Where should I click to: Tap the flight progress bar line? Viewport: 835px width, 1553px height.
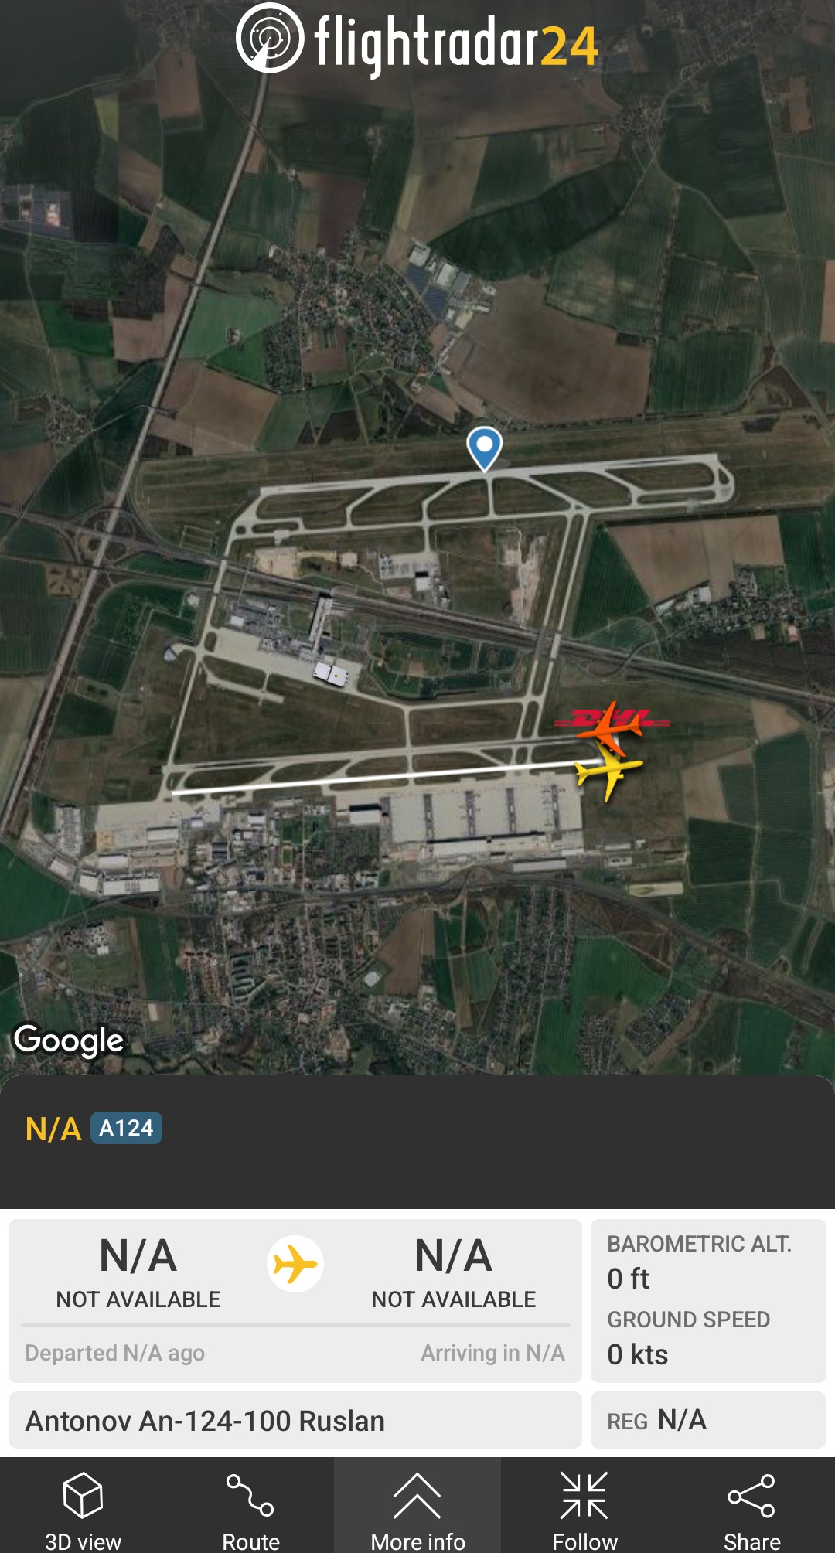[x=295, y=1324]
